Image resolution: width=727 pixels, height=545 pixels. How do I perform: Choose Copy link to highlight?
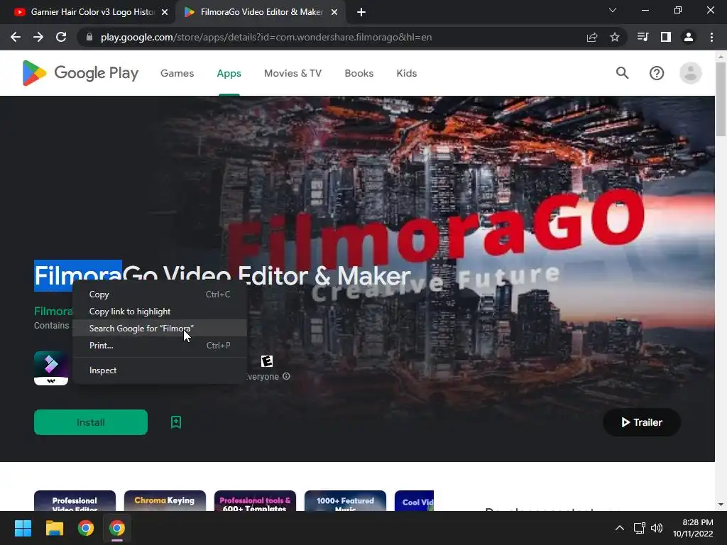(x=160, y=312)
